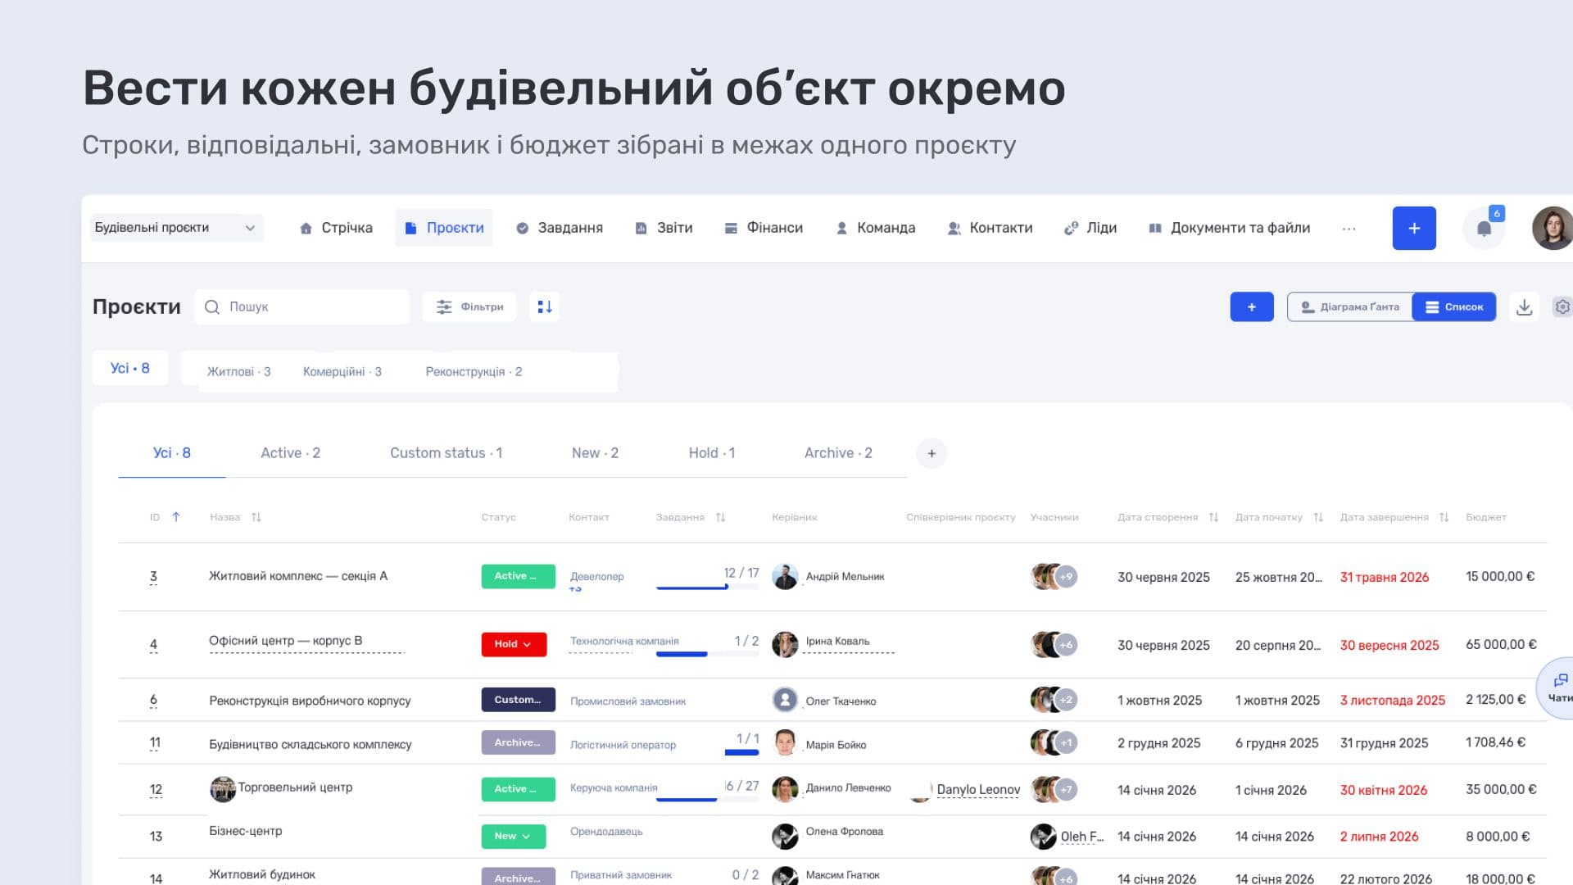Click the blue plus button in top navigation
Image resolution: width=1573 pixels, height=885 pixels.
[1414, 229]
